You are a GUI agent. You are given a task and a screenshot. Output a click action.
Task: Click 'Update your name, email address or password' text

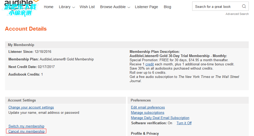click(44, 112)
